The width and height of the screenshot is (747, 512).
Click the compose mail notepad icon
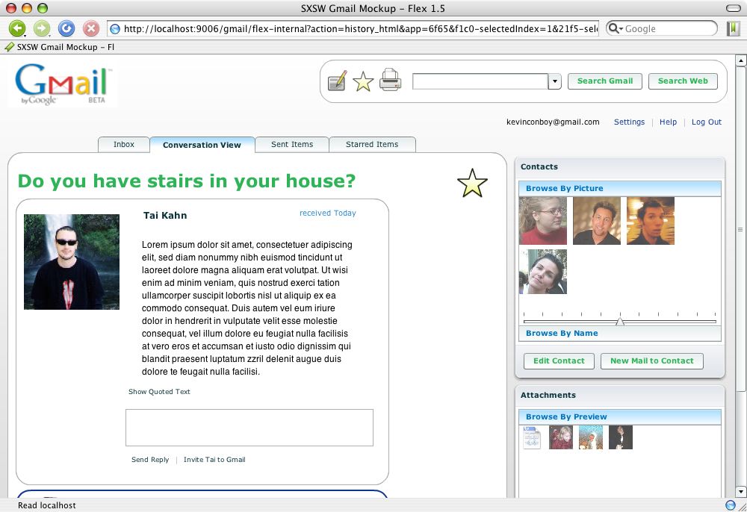[337, 81]
